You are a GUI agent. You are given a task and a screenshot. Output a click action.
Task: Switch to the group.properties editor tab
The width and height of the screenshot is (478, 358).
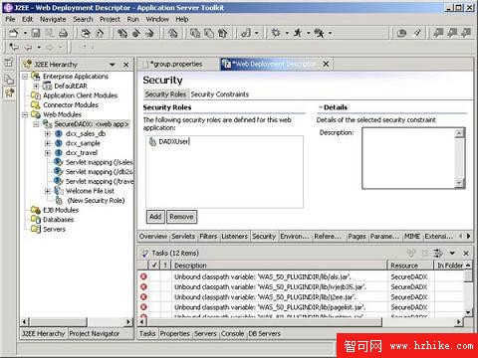click(176, 64)
